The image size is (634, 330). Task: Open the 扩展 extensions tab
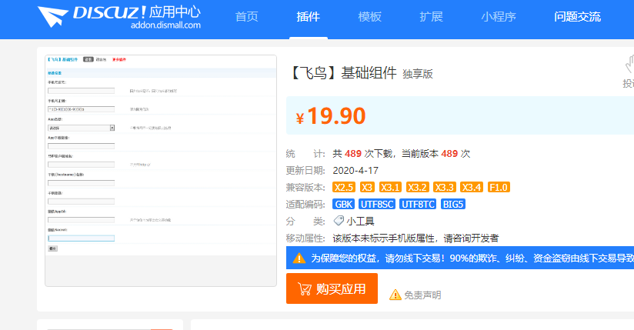[x=431, y=17]
